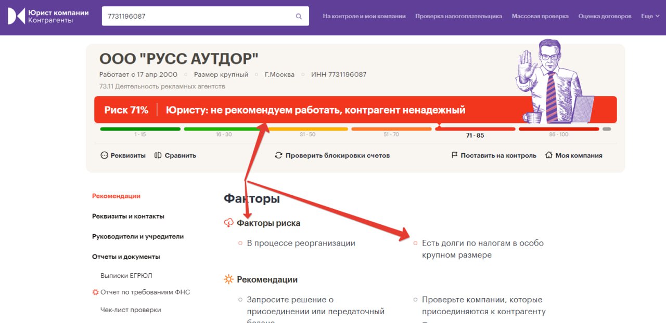Click the Рекомендации sun icon
The height and width of the screenshot is (323, 666).
(x=228, y=279)
